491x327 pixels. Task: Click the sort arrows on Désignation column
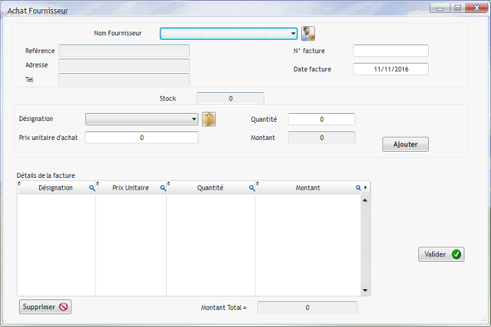click(19, 184)
